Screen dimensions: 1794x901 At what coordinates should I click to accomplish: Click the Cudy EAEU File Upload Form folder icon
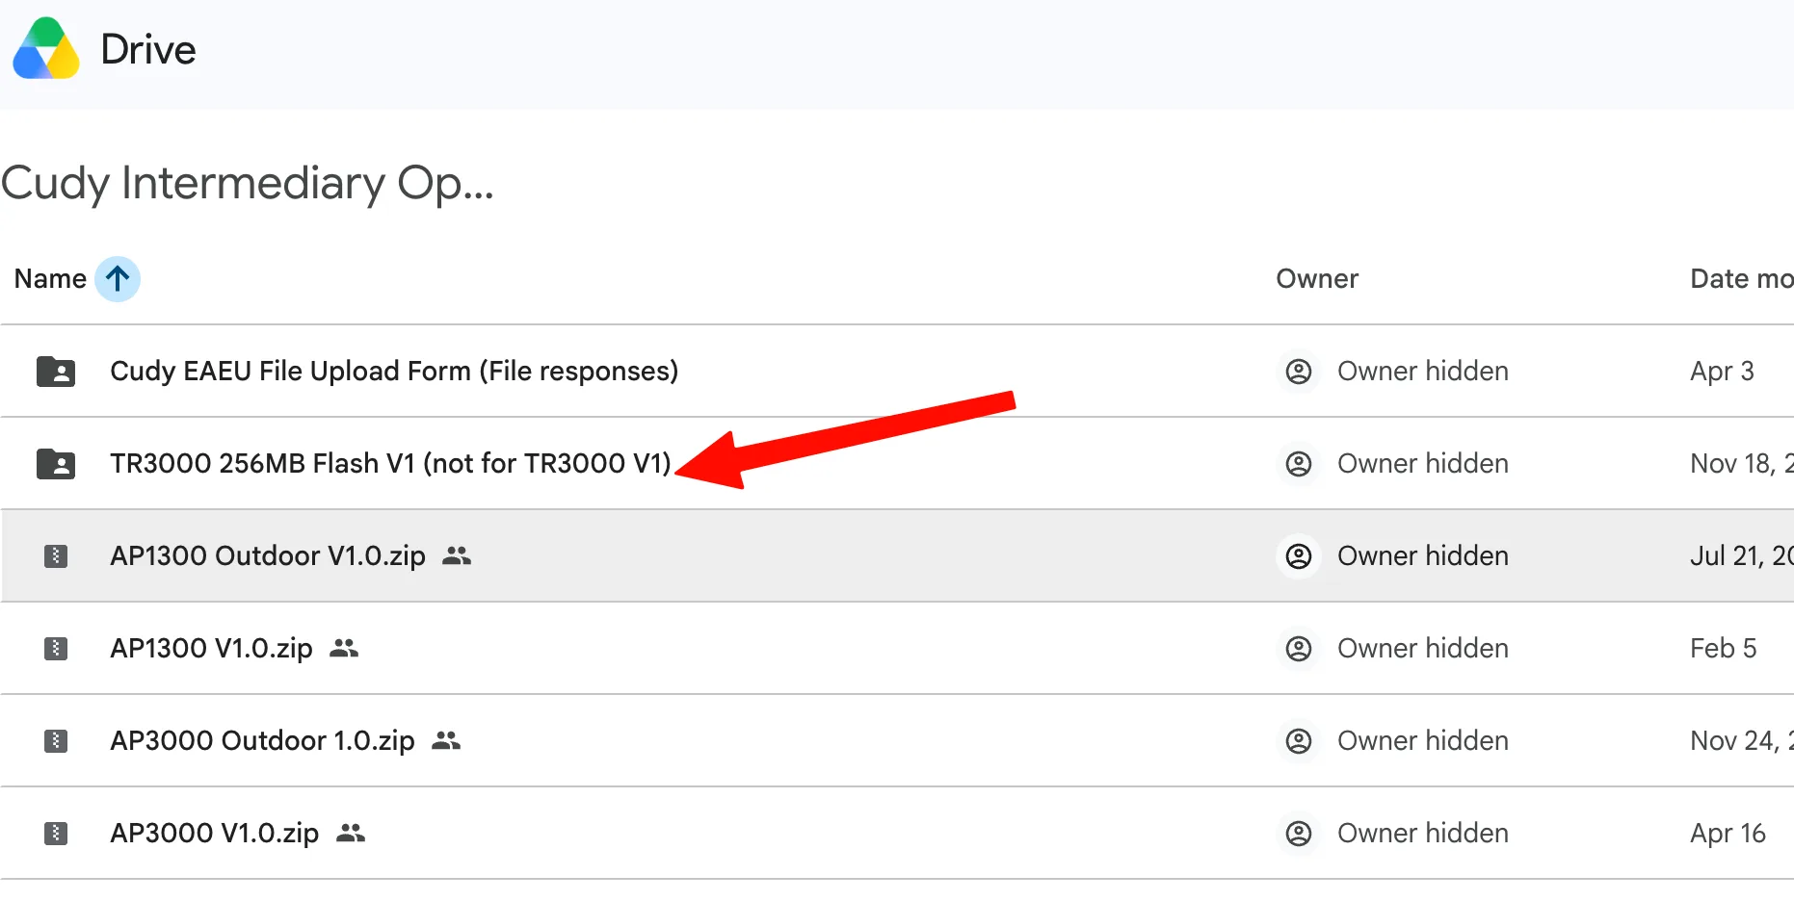pyautogui.click(x=56, y=372)
